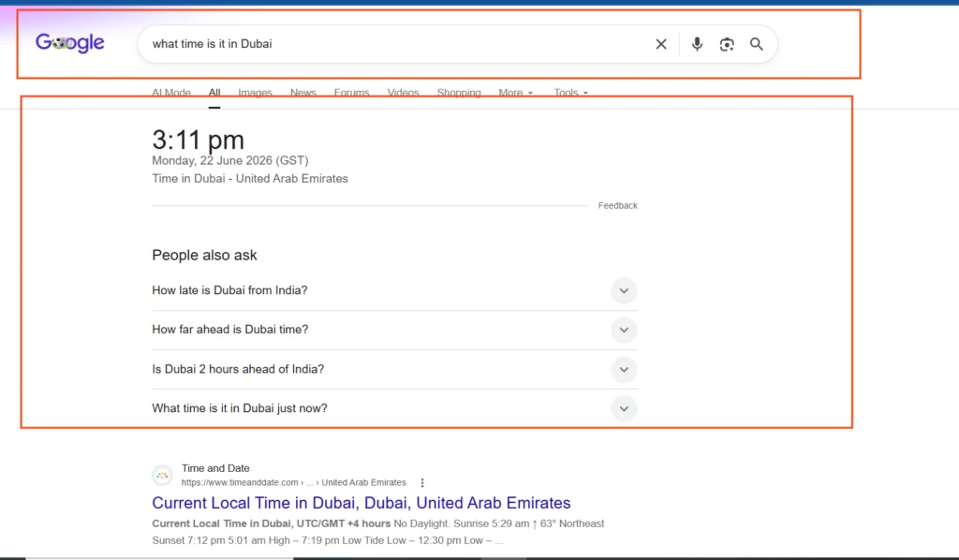This screenshot has width=959, height=560.
Task: Submit search with the magnifying glass icon
Action: tap(757, 44)
